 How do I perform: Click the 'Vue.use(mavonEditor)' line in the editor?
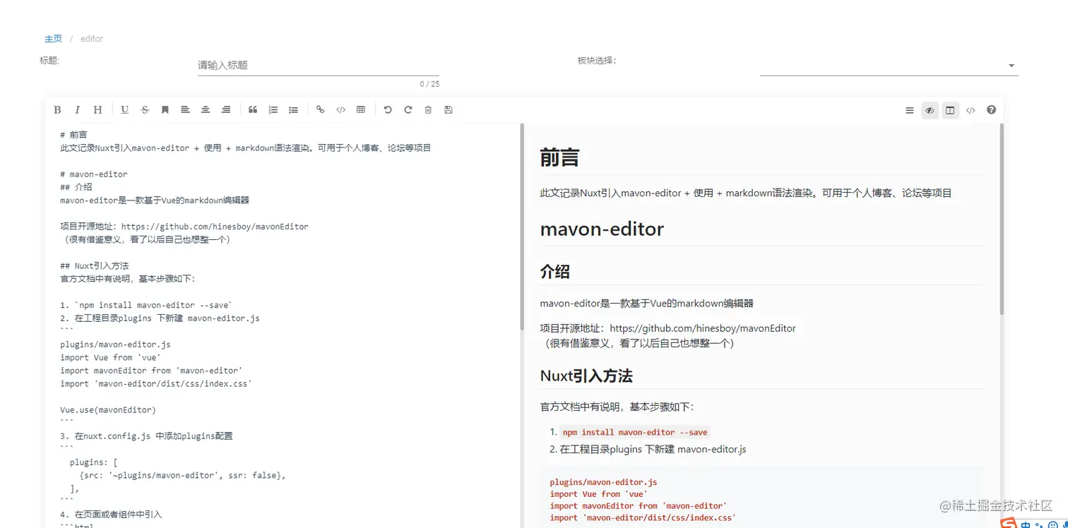[x=108, y=410]
